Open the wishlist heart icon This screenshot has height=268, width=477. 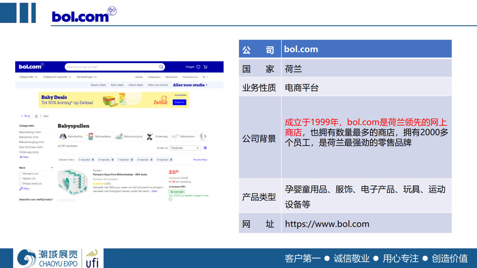tap(198, 67)
